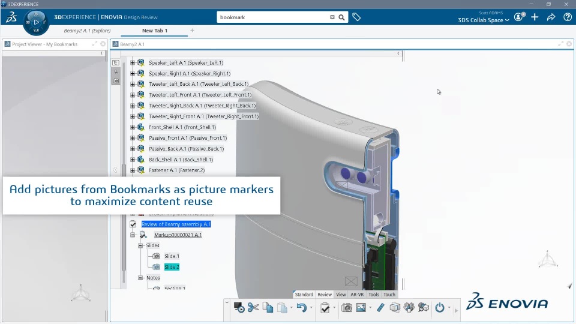The height and width of the screenshot is (324, 576).
Task: Expand the Speaker_Right A.1 node
Action: [133, 73]
